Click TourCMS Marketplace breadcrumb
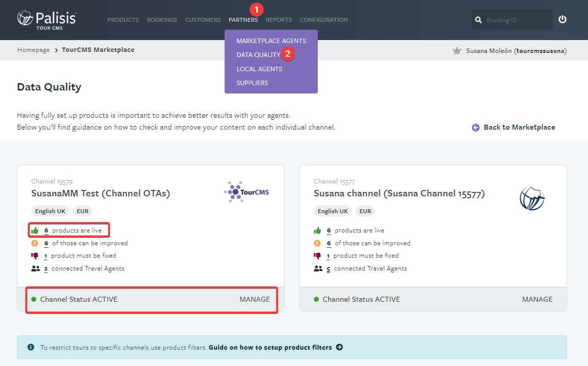This screenshot has height=366, width=588. click(x=98, y=50)
